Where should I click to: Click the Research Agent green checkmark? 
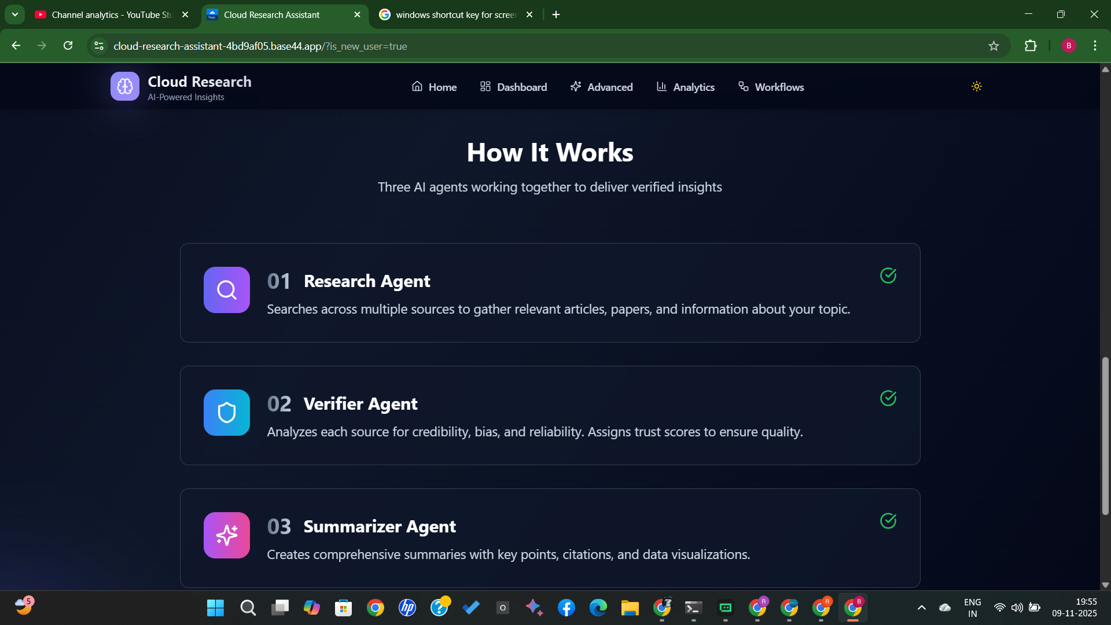[888, 275]
